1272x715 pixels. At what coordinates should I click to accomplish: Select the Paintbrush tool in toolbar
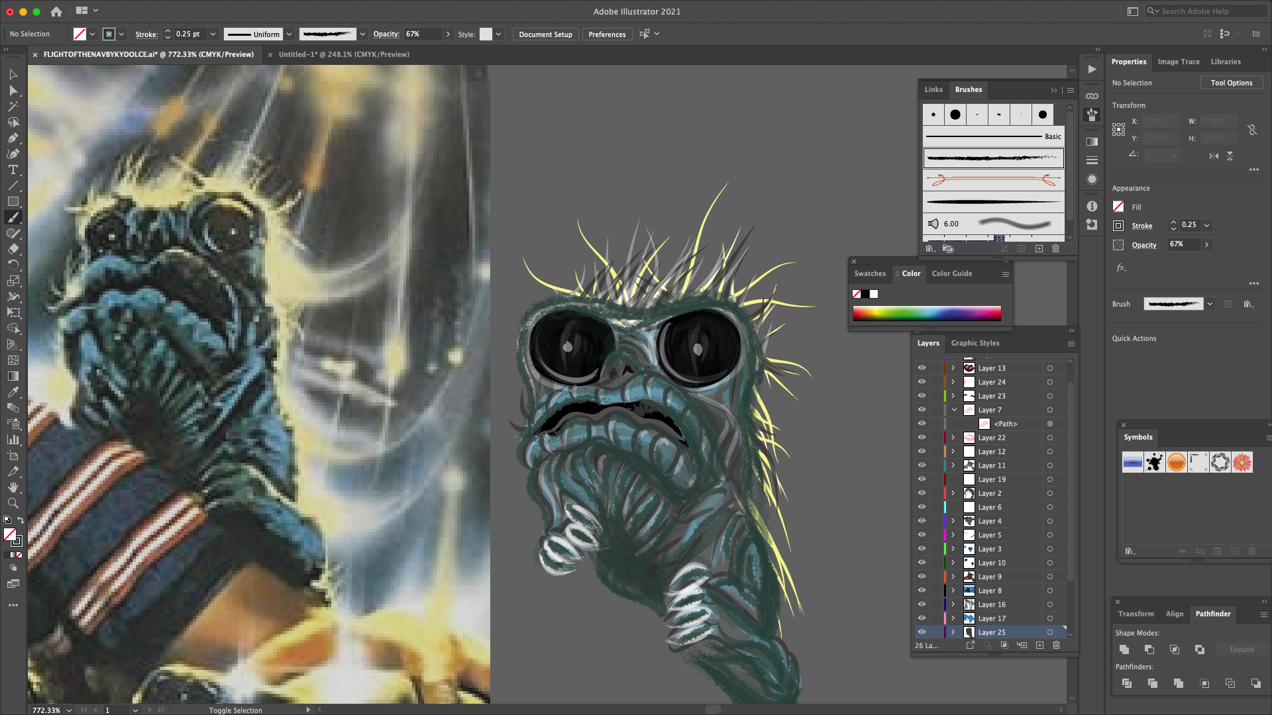(x=13, y=218)
